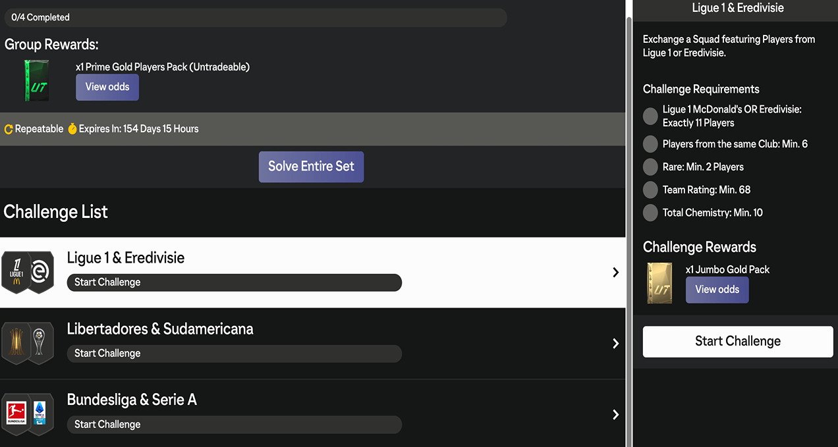Click the Eredivisie league badge
Viewport: 838px width, 447px height.
(41, 273)
